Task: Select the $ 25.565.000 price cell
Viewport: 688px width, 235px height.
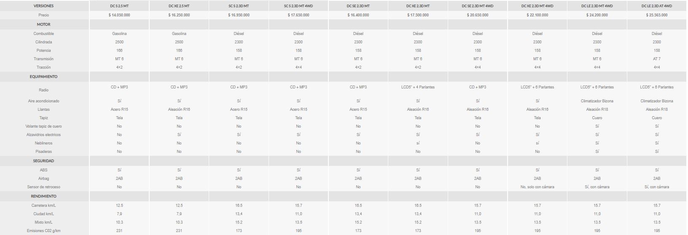Action: 657,15
